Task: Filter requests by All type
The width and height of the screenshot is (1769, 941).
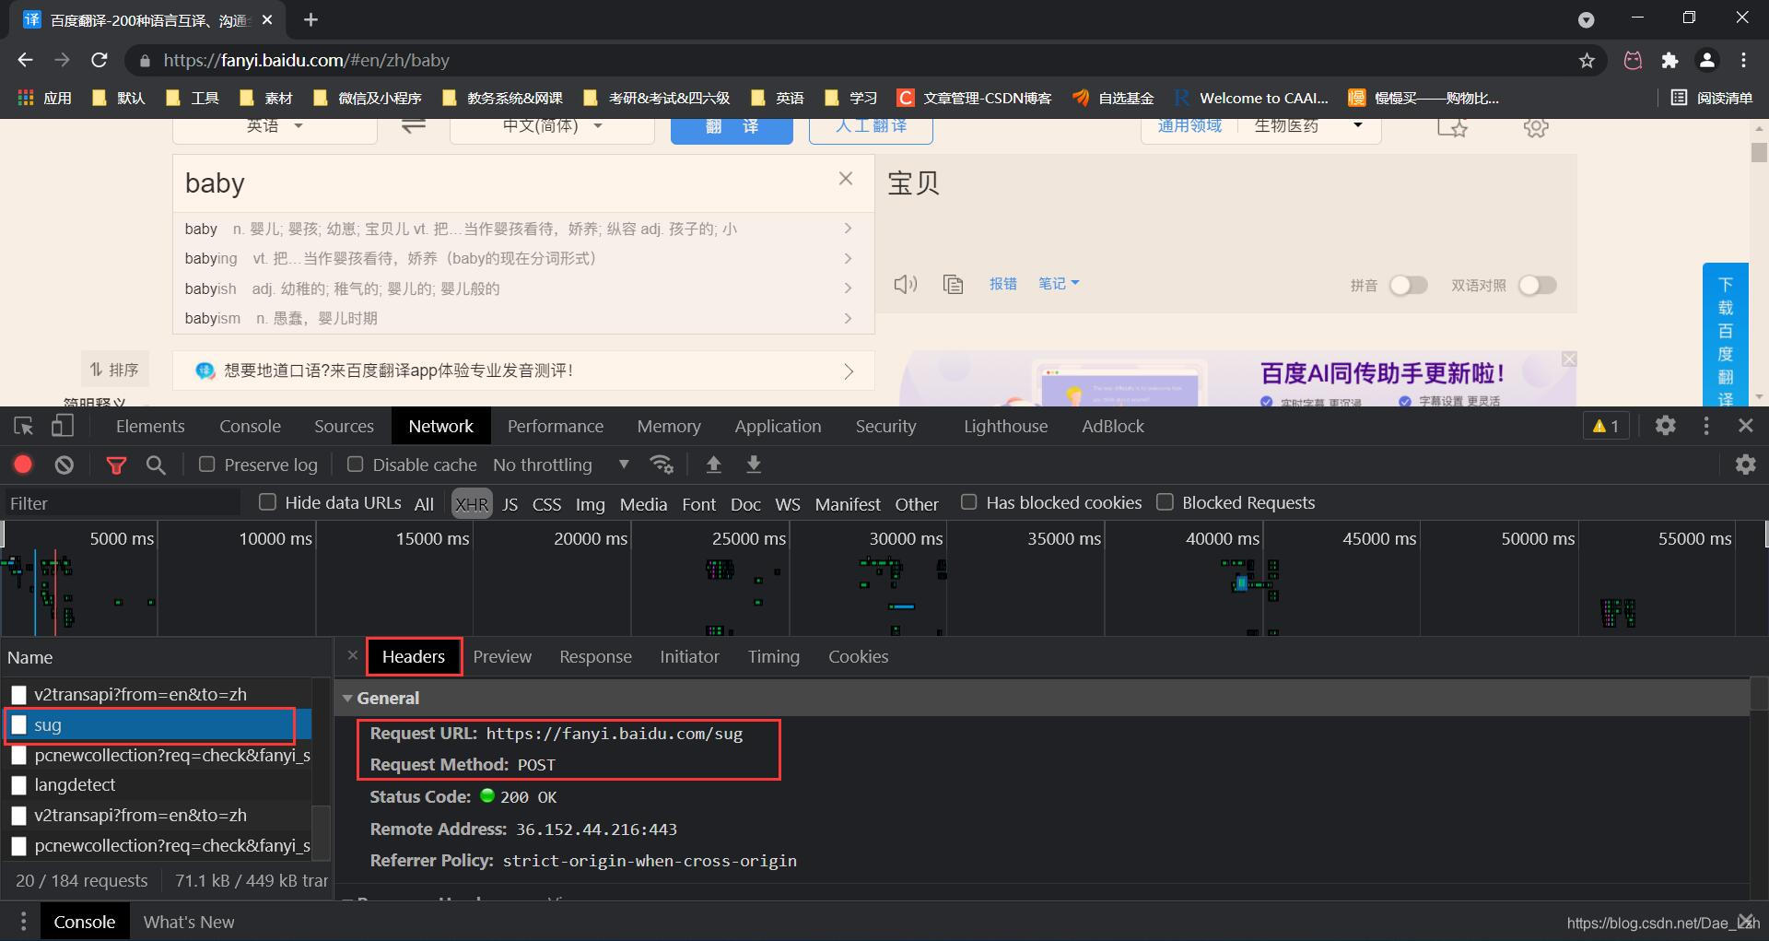Action: coord(424,504)
